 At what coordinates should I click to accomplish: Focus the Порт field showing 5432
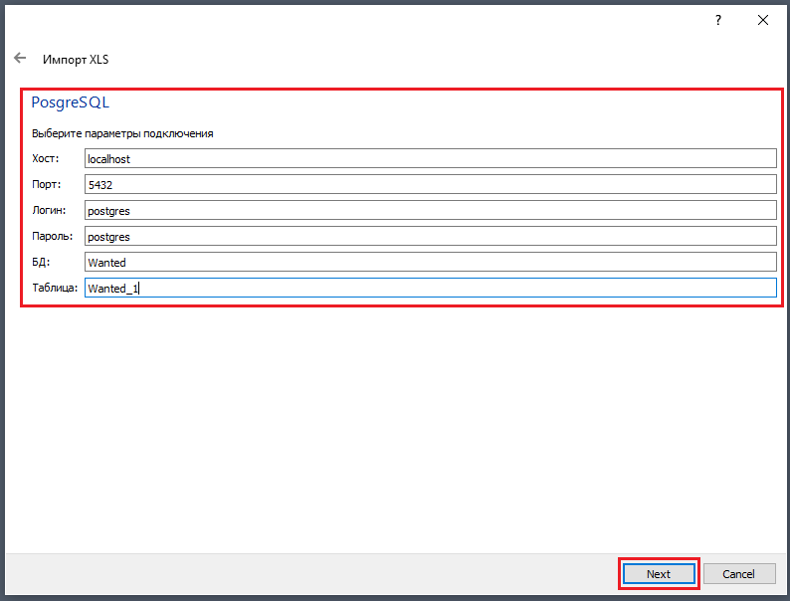tap(430, 184)
